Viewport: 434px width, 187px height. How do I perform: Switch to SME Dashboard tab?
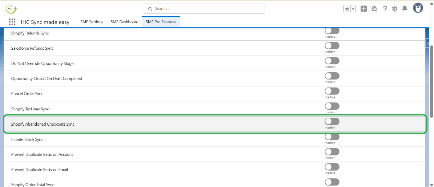[124, 22]
